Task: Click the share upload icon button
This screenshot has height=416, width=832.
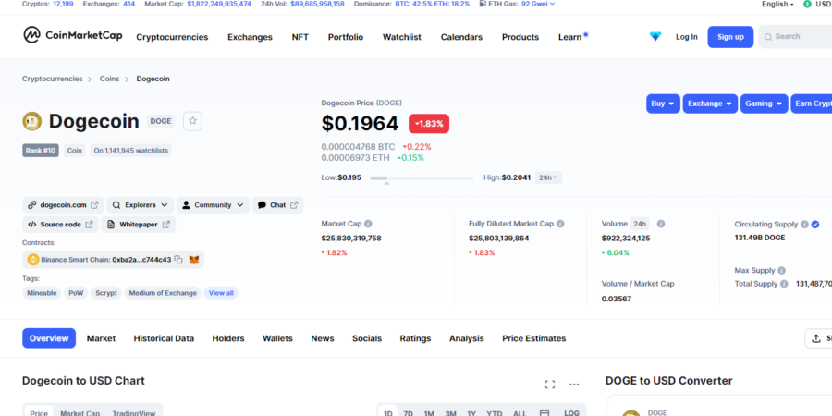Action: click(x=818, y=338)
